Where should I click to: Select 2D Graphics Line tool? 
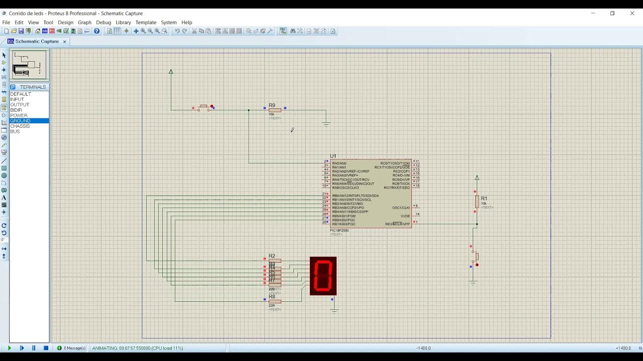4,160
